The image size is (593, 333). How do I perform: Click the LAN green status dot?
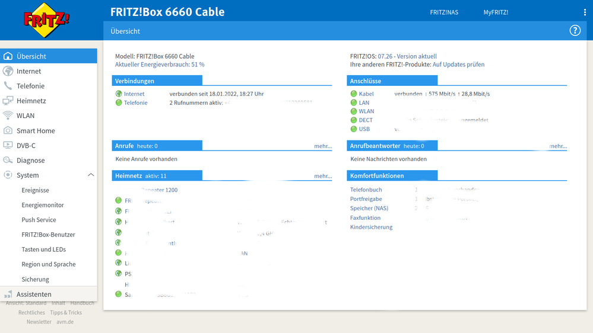[354, 103]
